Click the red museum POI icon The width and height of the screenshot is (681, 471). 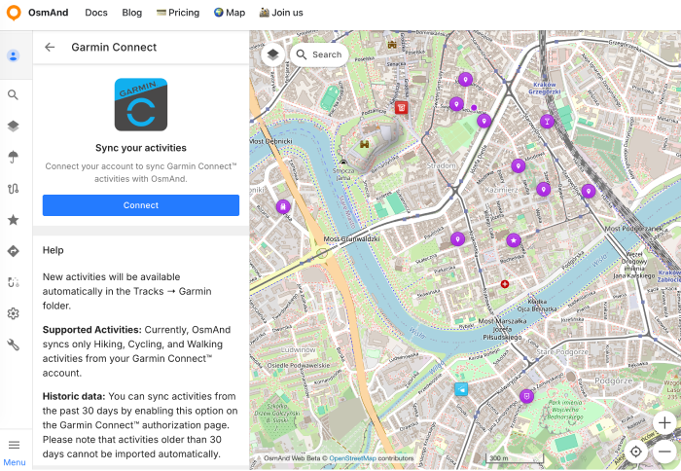pos(401,107)
